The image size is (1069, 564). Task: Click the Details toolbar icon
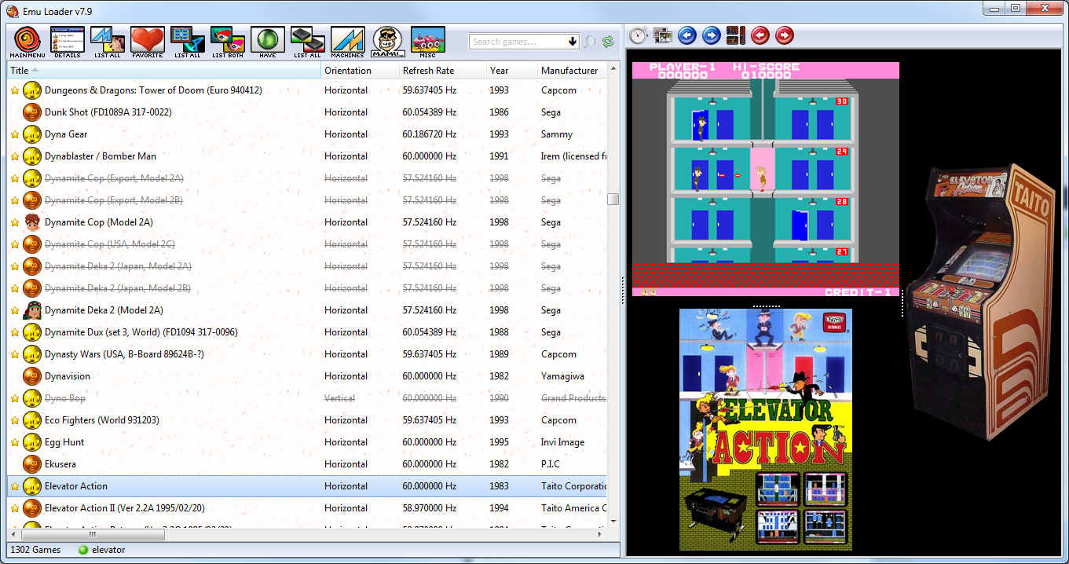coord(68,41)
